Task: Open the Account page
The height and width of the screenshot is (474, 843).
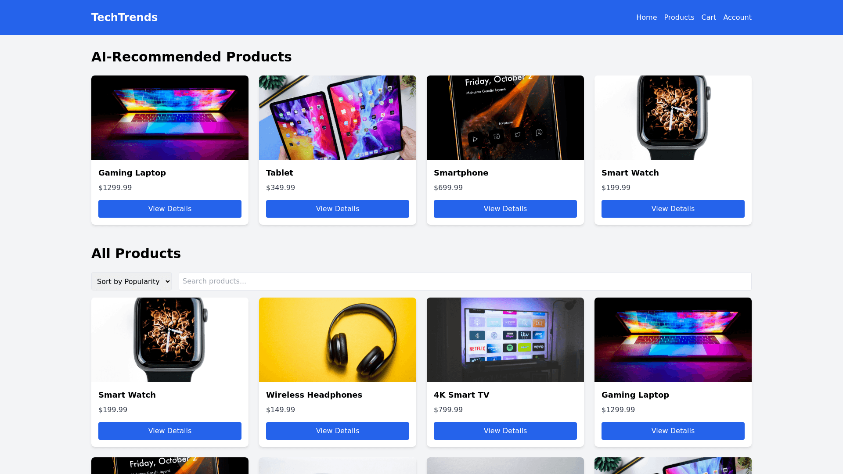Action: (737, 18)
